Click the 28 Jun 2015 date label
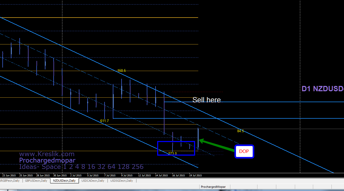 click(x=43, y=175)
